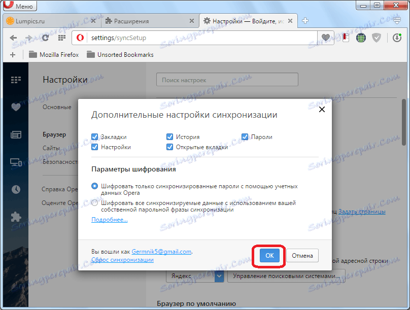Image resolution: width=410 pixels, height=310 pixels.
Task: Go back with the back arrow
Action: (13, 38)
